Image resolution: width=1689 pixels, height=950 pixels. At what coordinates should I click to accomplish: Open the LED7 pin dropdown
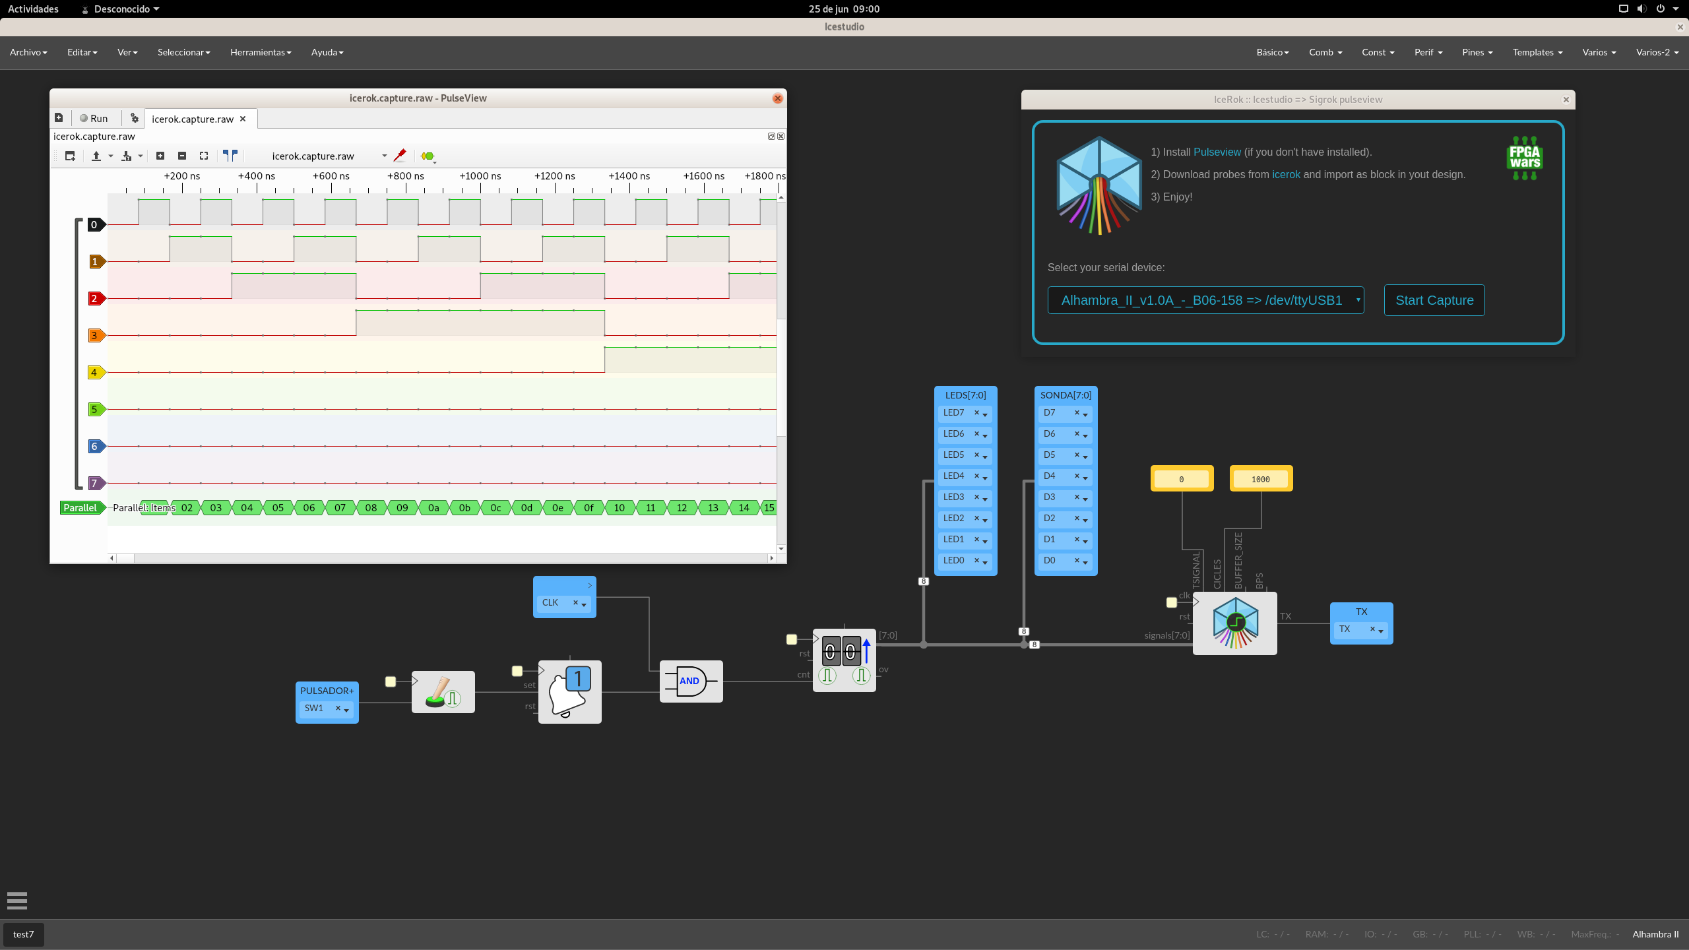[x=985, y=414]
